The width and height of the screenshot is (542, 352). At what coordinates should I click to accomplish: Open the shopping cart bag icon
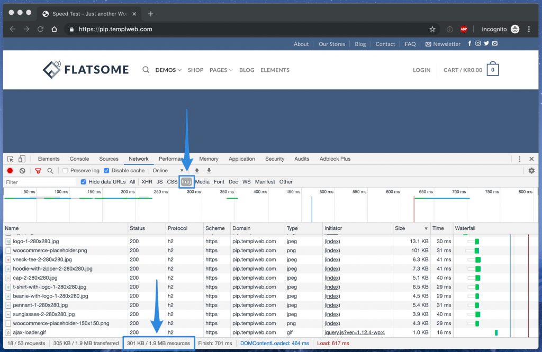tap(493, 69)
